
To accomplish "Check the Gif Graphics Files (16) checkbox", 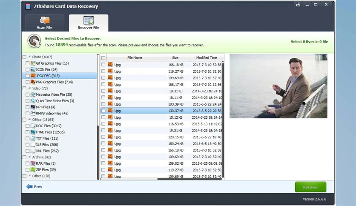I will [x=28, y=63].
